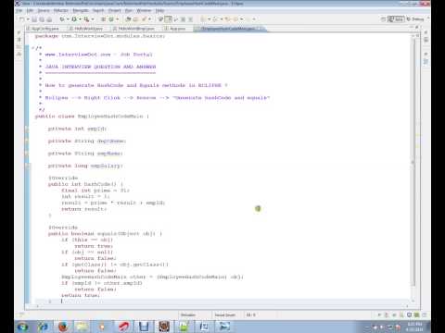This screenshot has height=333, width=445.
Task: Click the 'public int hashCode()' method line
Action: (85, 184)
